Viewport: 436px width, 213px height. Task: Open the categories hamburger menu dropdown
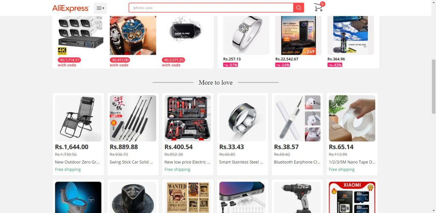pos(100,8)
